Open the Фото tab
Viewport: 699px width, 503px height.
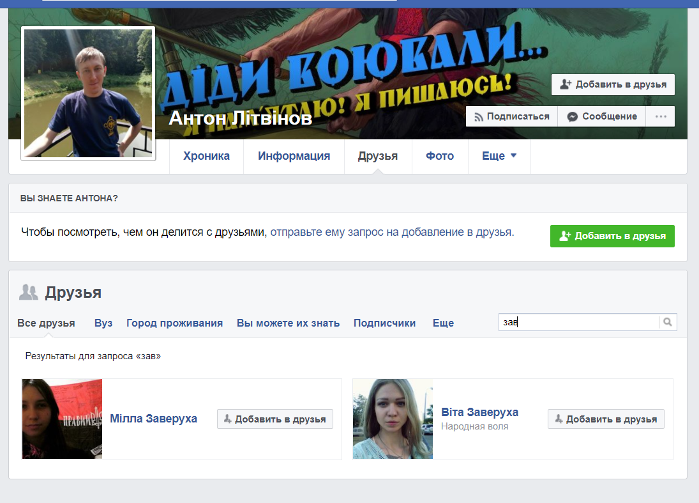[x=440, y=156]
